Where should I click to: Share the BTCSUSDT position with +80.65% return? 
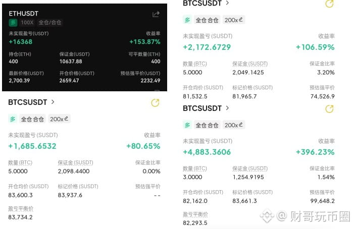(155, 103)
